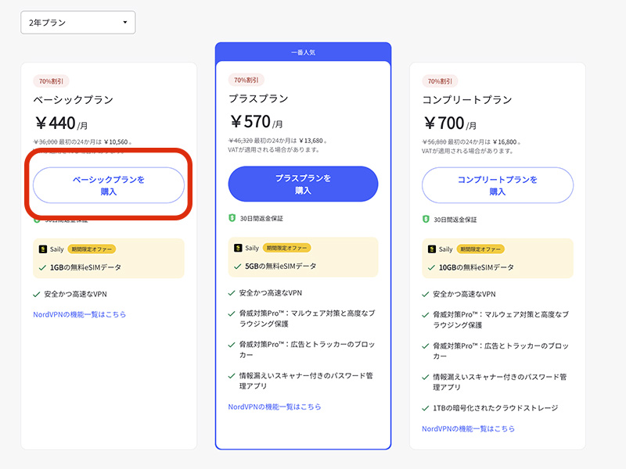Click the 期間限定オファー tag in Complete card
This screenshot has width=626, height=469.
(x=480, y=249)
